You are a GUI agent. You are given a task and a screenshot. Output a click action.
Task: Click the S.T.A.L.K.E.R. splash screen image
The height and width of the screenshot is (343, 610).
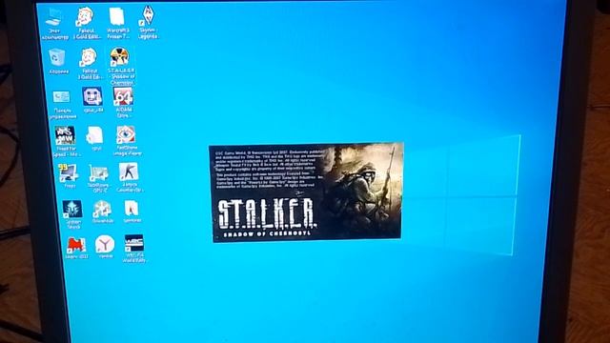click(x=307, y=192)
